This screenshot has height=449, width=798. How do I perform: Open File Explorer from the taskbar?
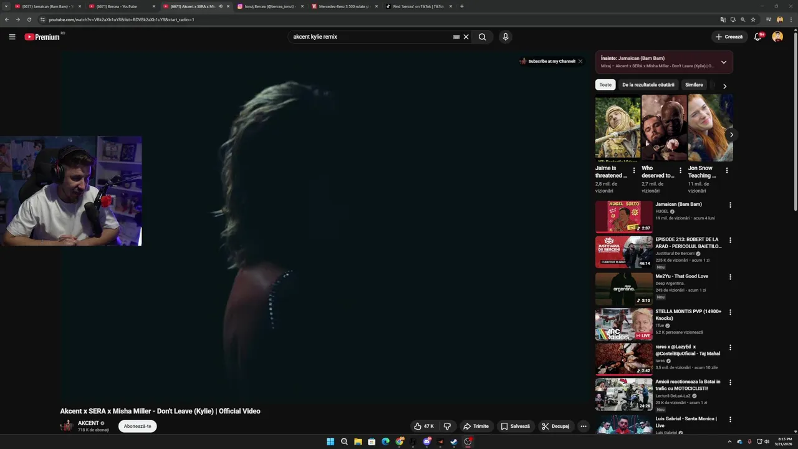click(358, 442)
